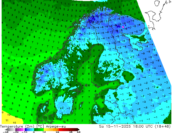Click the -28 tick label on legend
Viewport: 173px width, 133px height.
pyautogui.click(x=5, y=132)
